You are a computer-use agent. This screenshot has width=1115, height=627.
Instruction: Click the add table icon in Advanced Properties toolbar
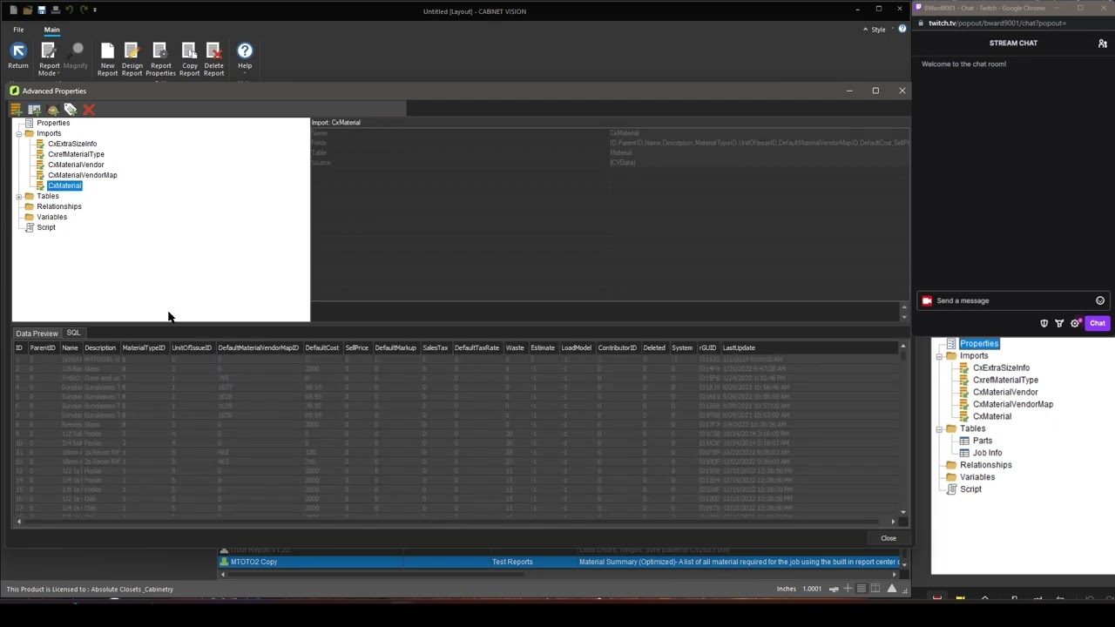pyautogui.click(x=34, y=110)
